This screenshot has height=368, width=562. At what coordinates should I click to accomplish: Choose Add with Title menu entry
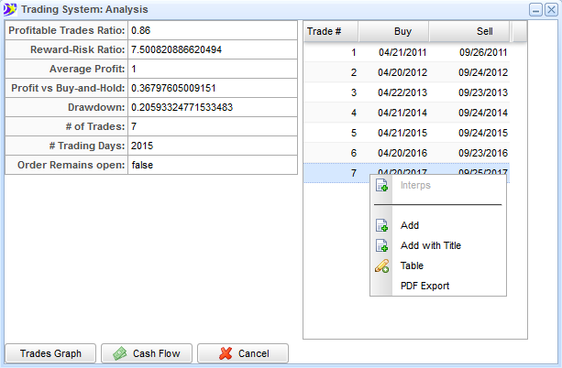[431, 245]
